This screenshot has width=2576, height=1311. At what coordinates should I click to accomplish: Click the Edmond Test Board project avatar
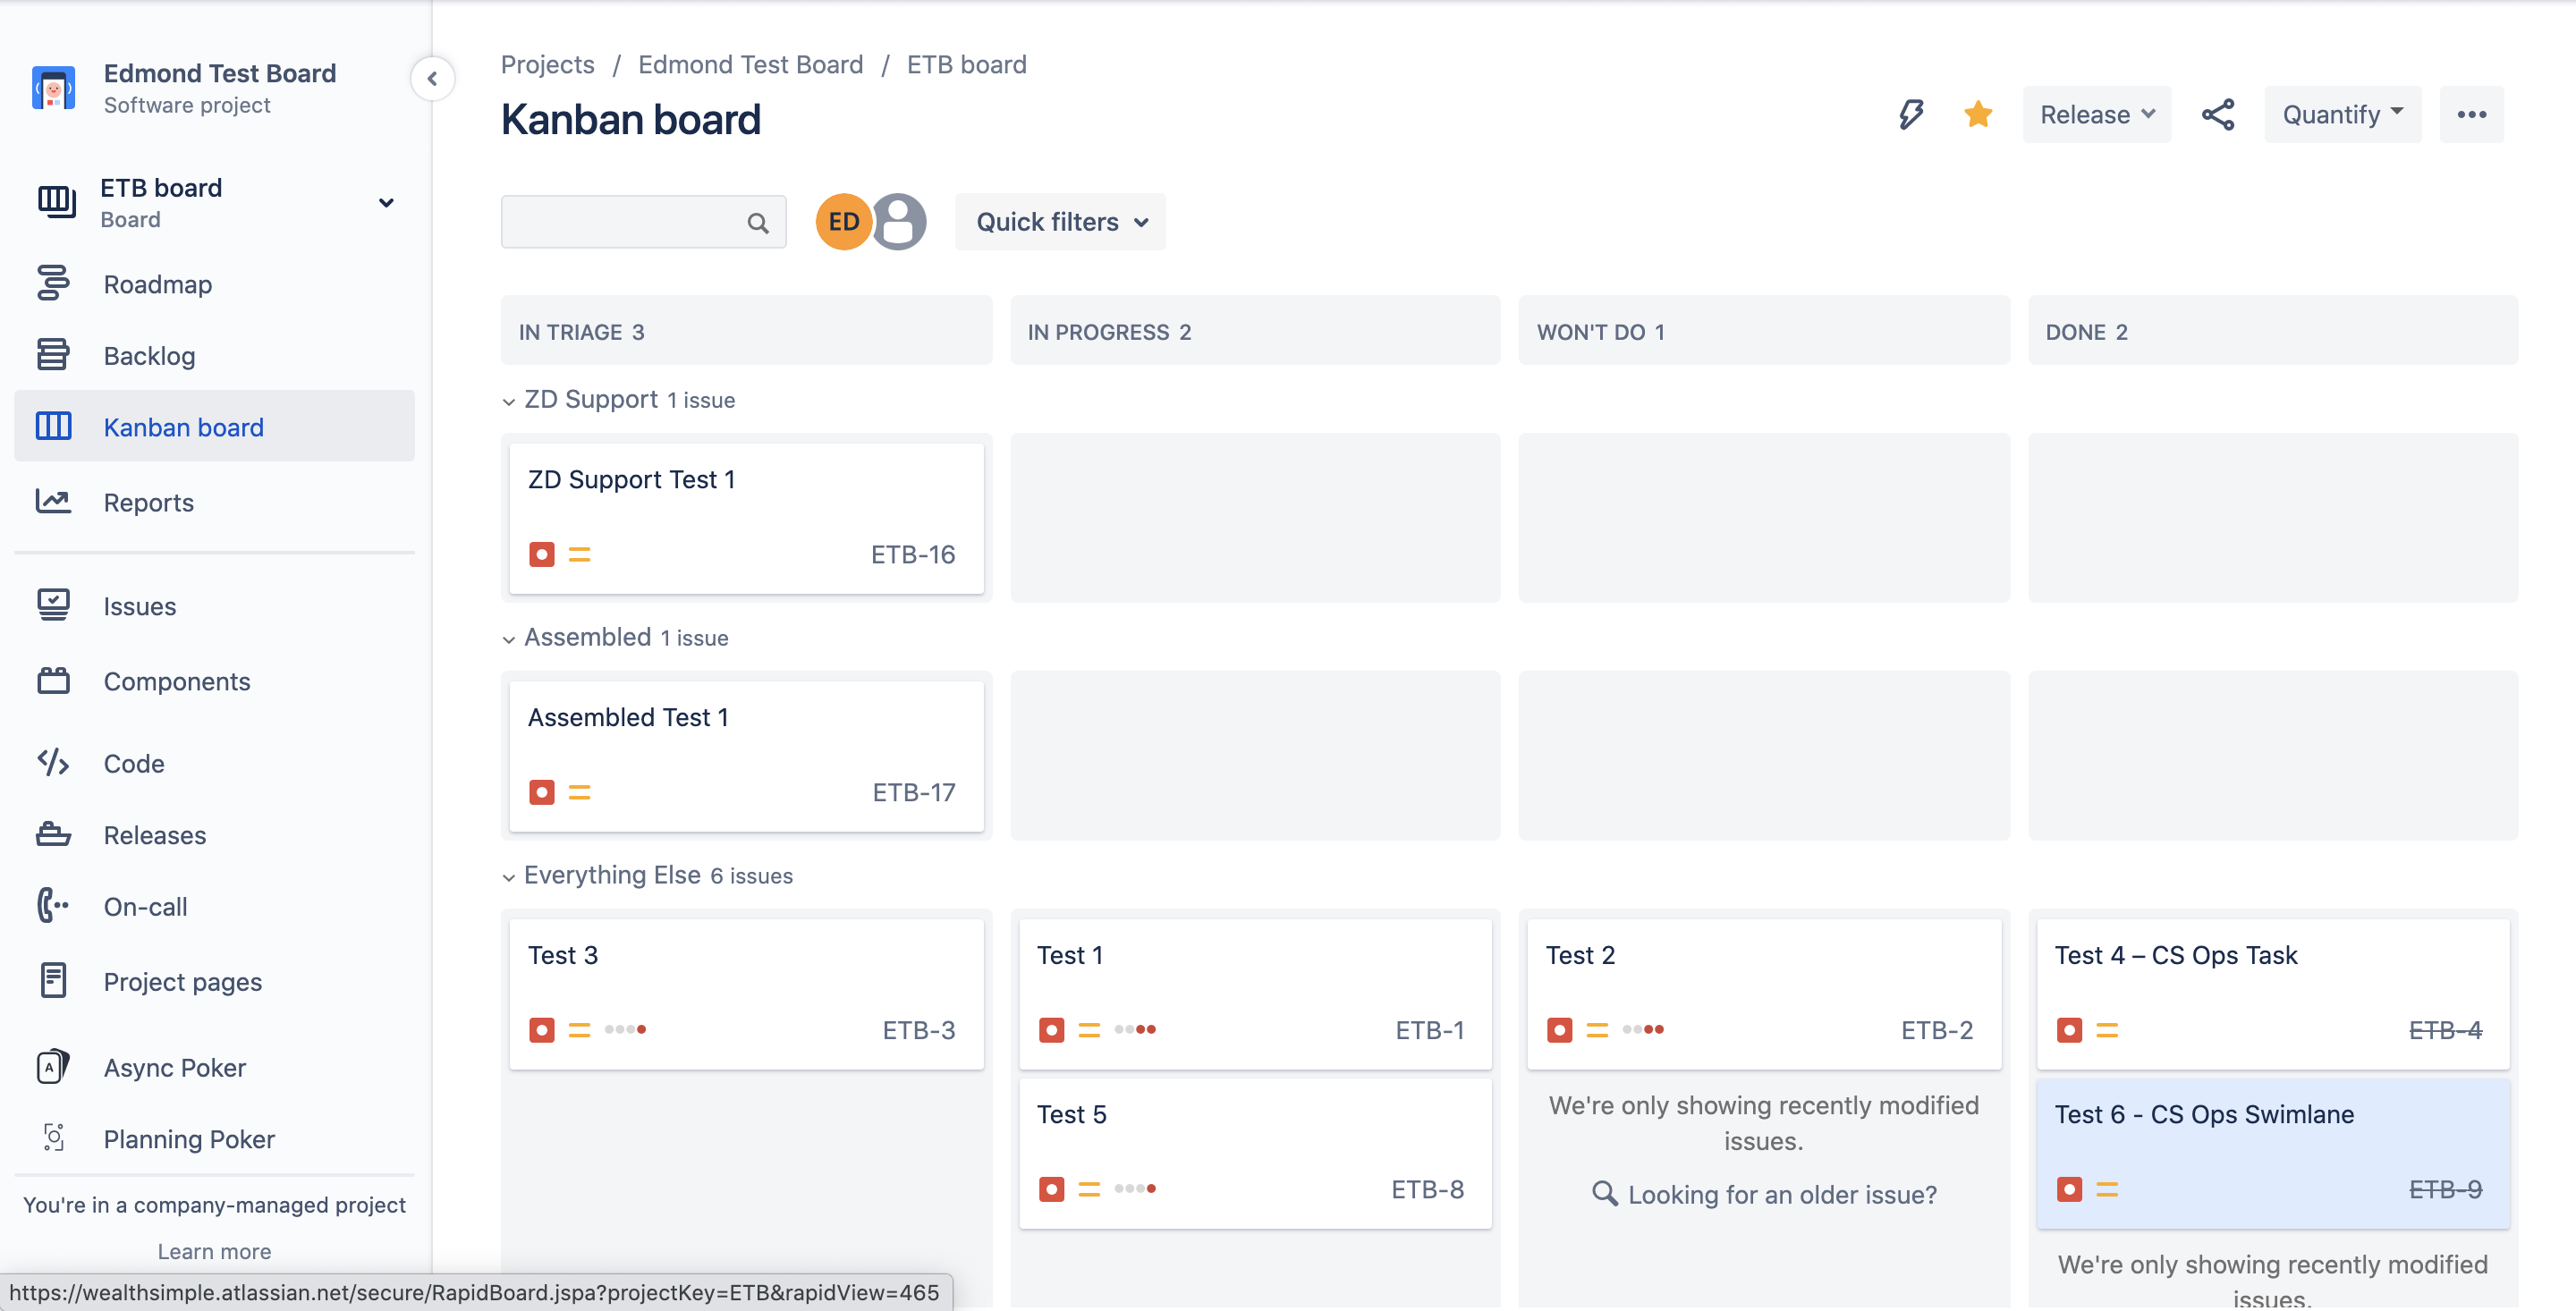(53, 88)
